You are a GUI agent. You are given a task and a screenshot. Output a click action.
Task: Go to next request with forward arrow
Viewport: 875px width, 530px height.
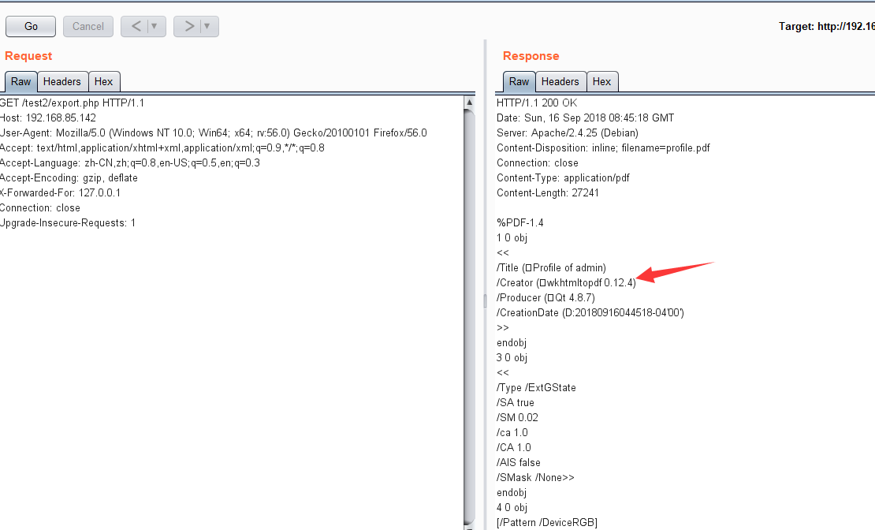point(188,26)
